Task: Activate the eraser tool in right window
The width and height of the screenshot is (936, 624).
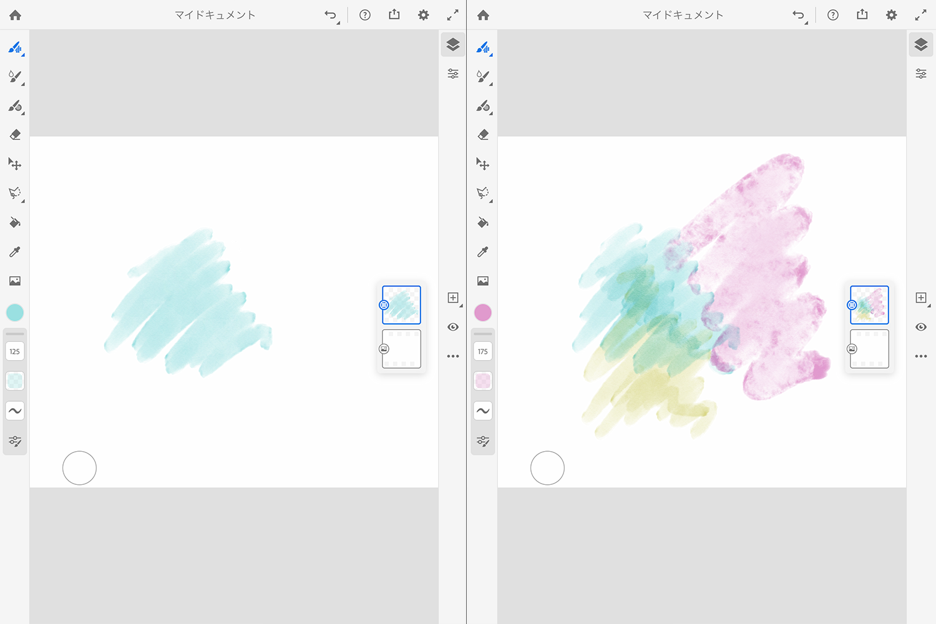Action: click(x=483, y=135)
